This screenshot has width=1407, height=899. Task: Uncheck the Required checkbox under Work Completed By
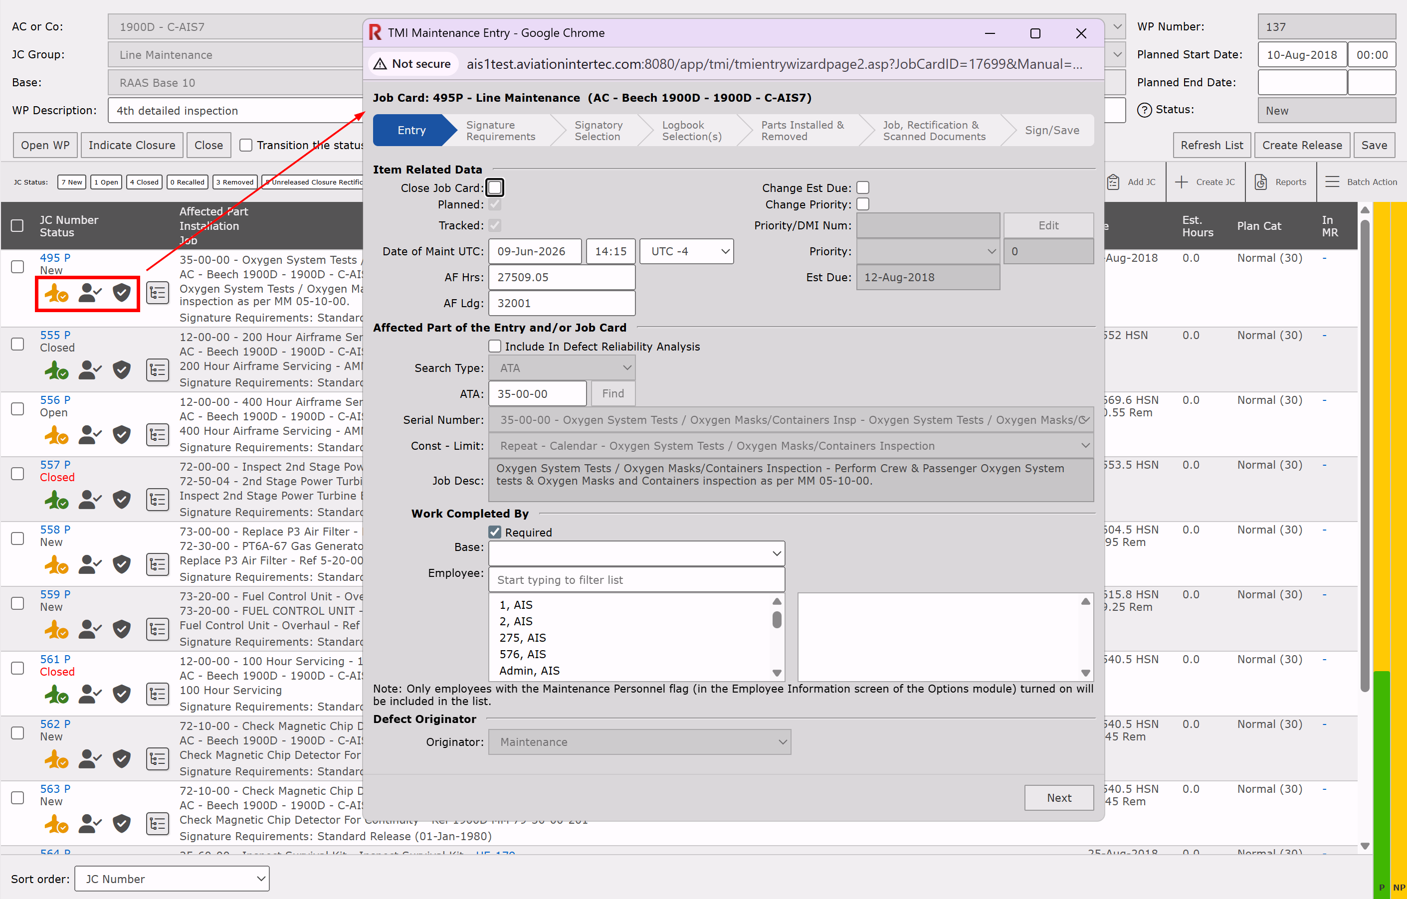point(495,532)
